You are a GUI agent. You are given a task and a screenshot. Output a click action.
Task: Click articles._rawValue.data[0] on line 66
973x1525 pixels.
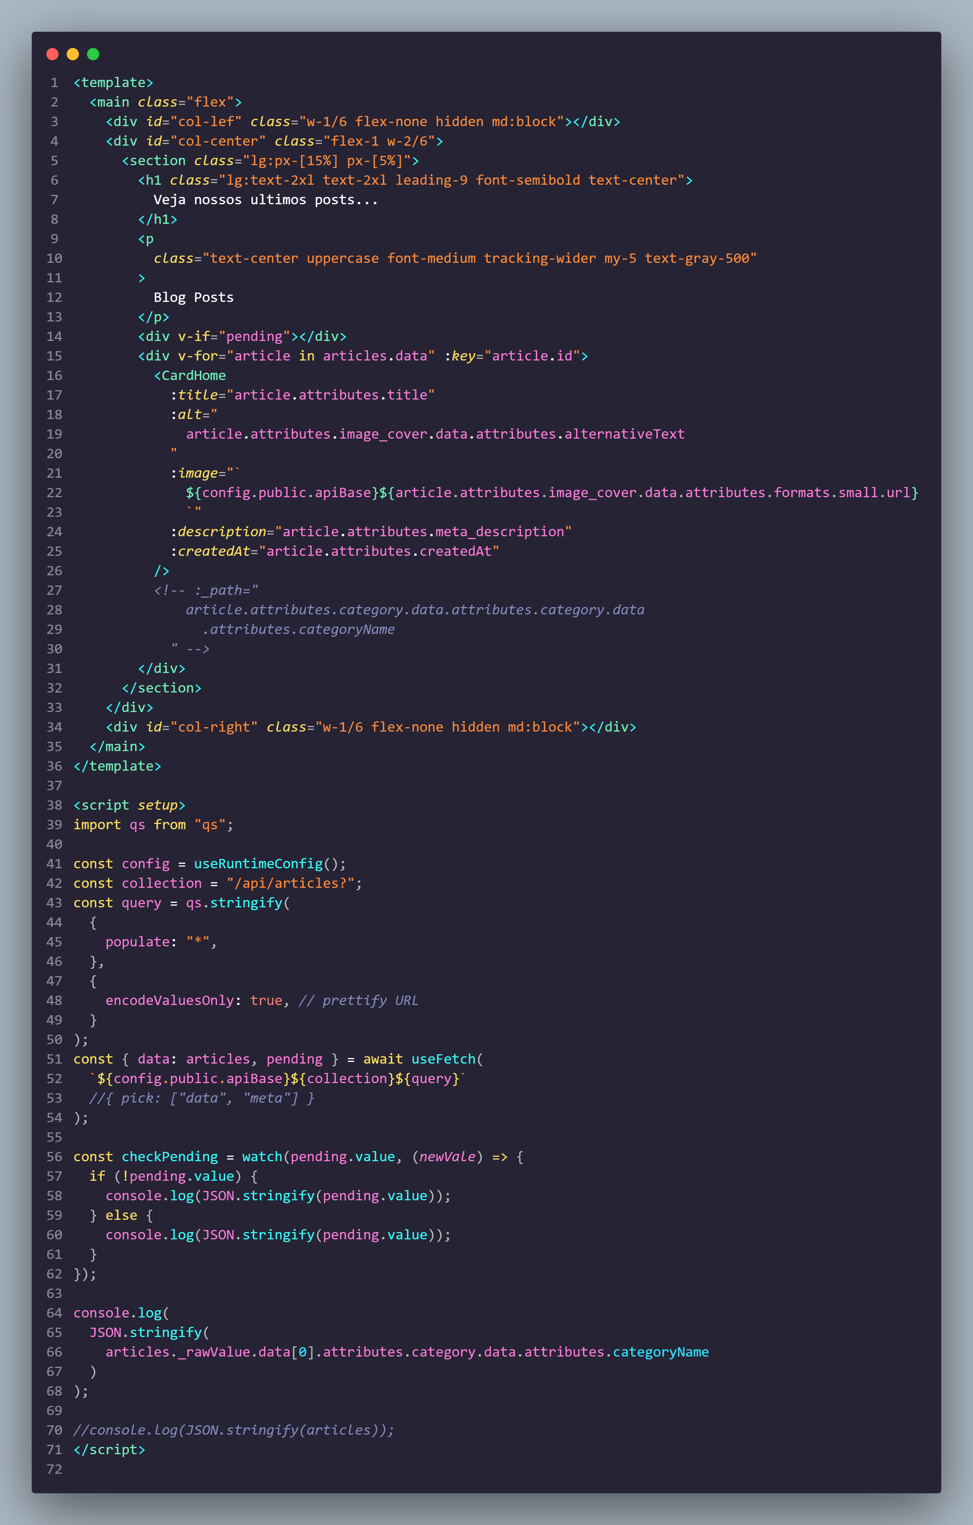coord(210,1352)
